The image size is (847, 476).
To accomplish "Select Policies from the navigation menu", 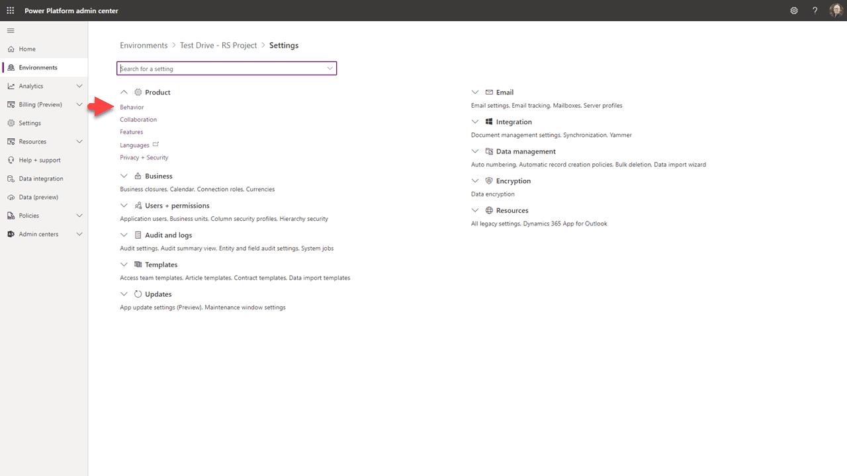I will [x=30, y=215].
